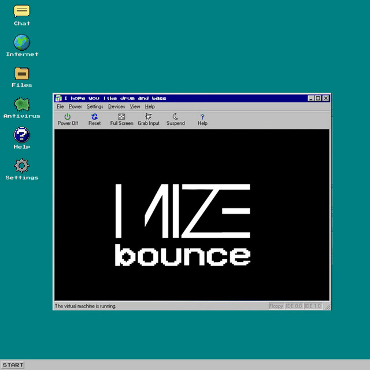Viewport: 370px width, 370px height.
Task: Open the Settings menu in menu bar
Action: [x=95, y=106]
